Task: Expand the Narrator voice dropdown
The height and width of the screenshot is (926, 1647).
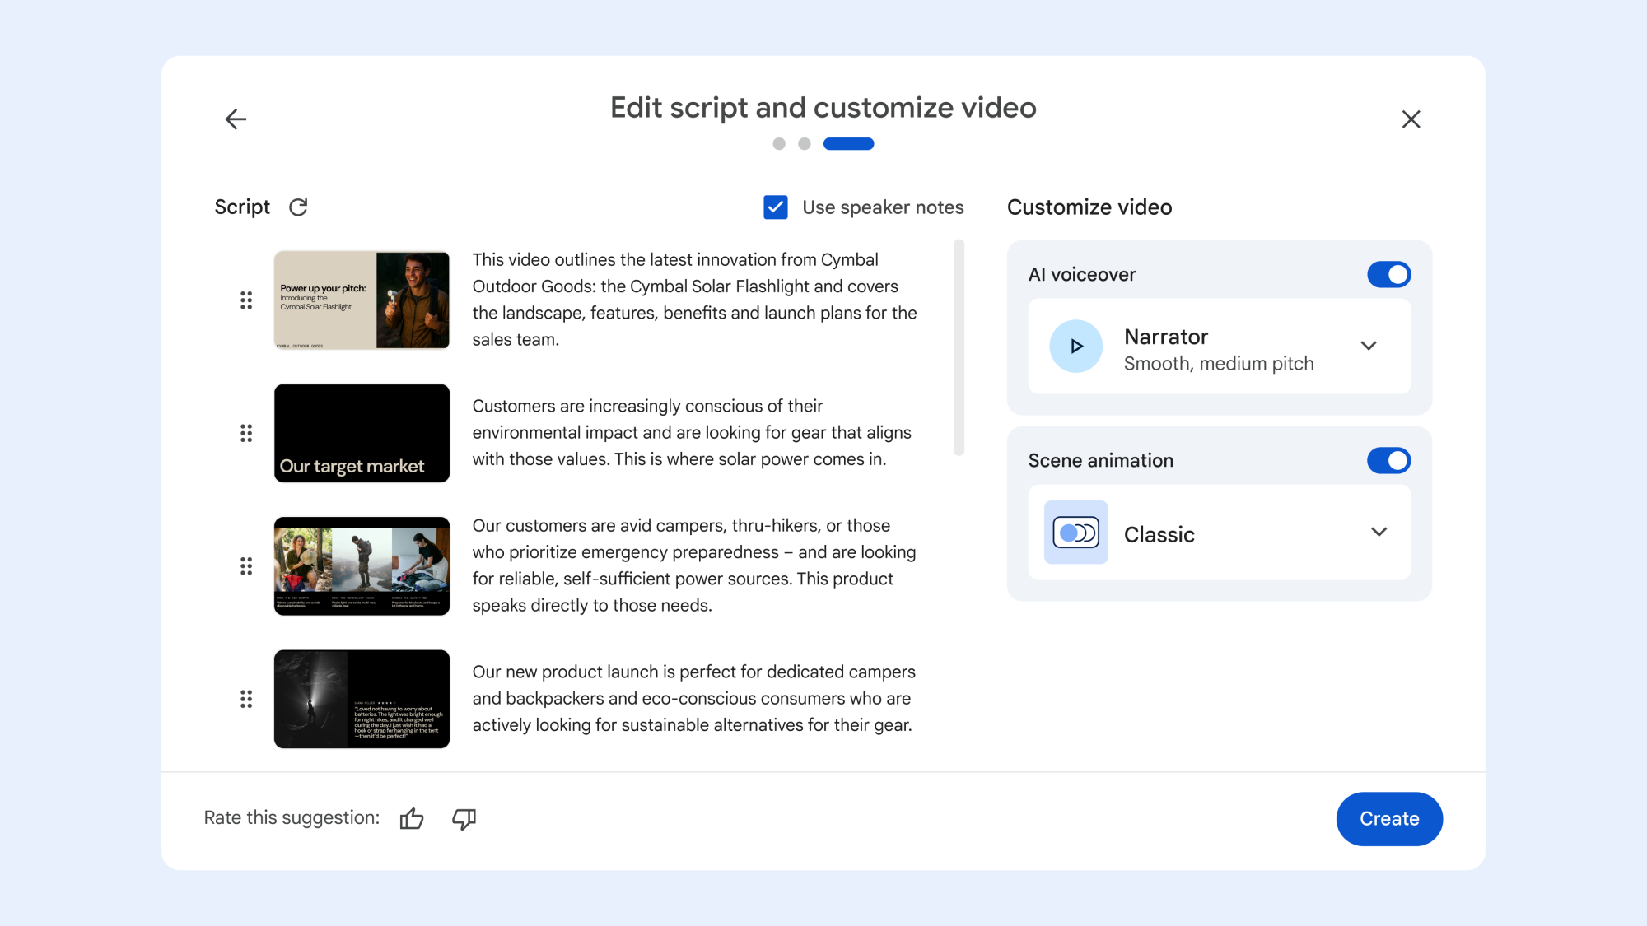Action: (1369, 346)
